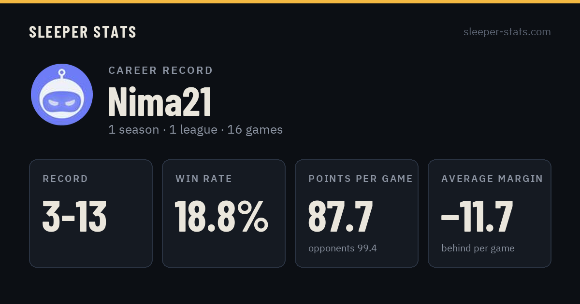Click the POINTS PER GAME label text
Viewport: 580px width, 304px height.
coord(361,179)
